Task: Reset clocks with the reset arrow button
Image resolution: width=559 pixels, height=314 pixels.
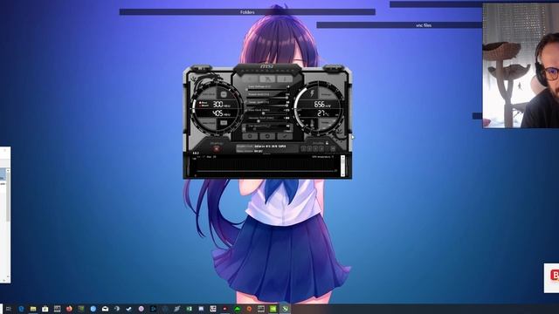Action: [x=267, y=136]
